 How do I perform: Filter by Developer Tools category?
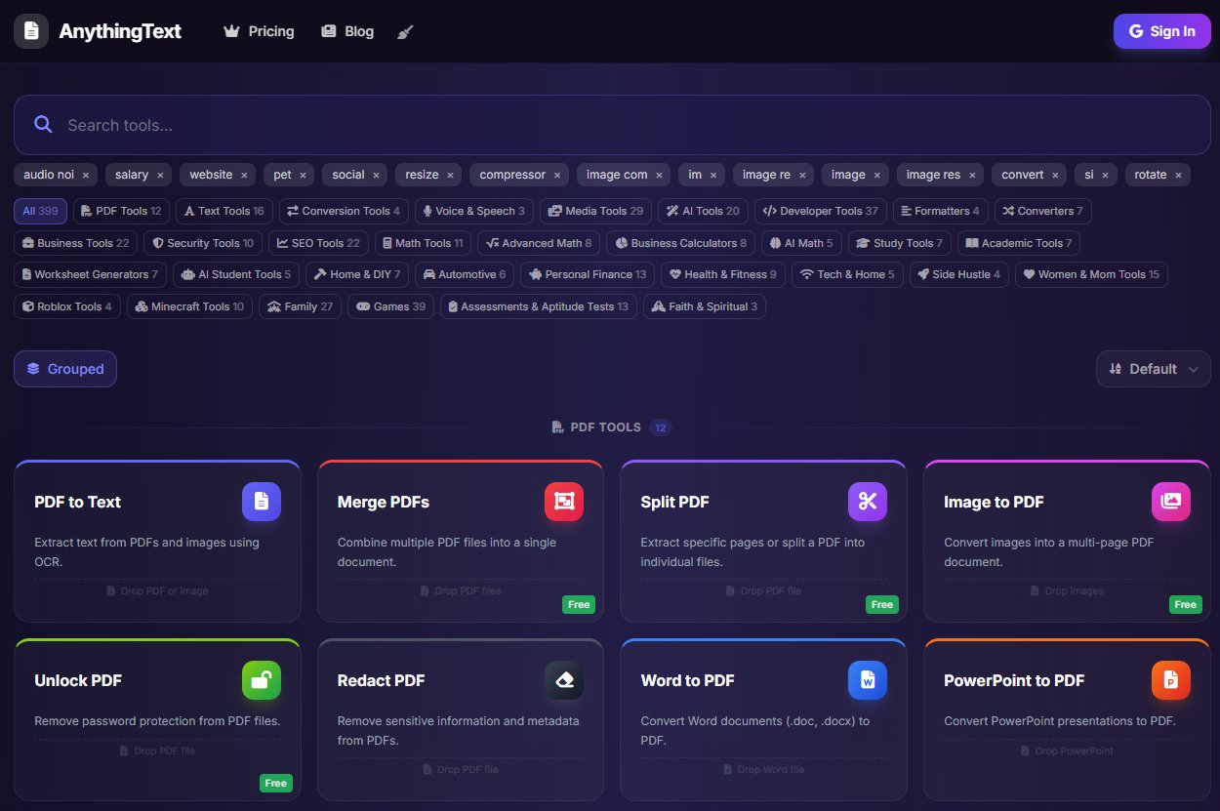[x=820, y=211]
